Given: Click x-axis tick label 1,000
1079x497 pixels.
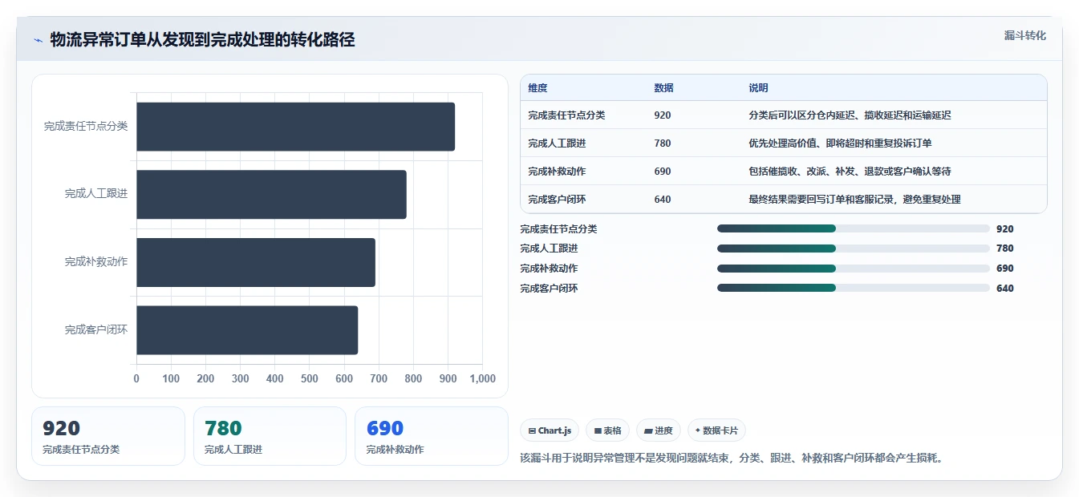Looking at the screenshot, I should pyautogui.click(x=482, y=379).
